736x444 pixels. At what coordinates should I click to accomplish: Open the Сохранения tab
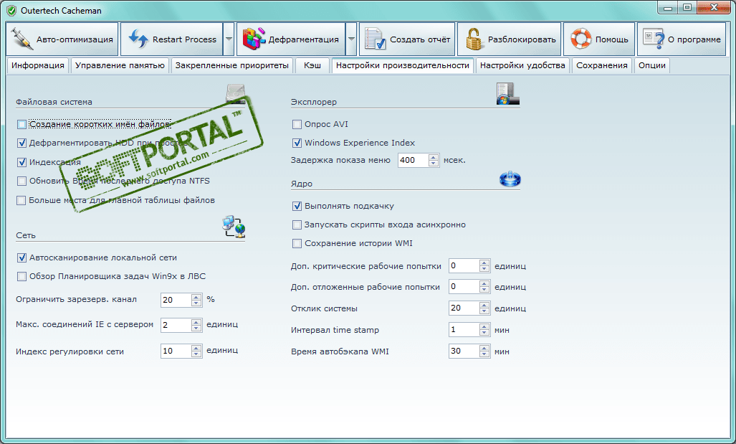(602, 65)
